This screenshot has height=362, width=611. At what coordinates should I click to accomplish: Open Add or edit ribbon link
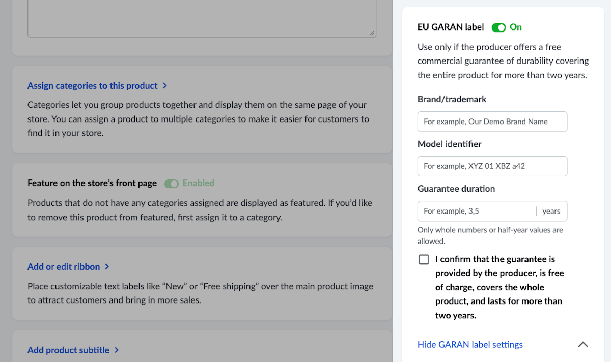pyautogui.click(x=63, y=267)
